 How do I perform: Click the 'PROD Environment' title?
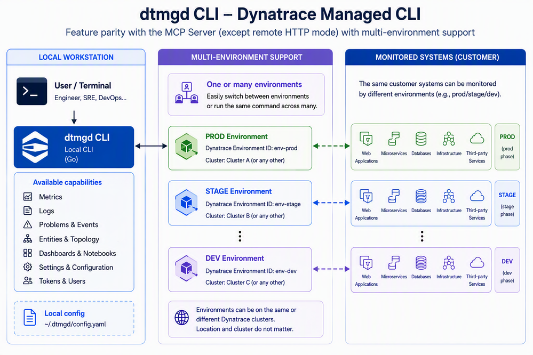point(236,136)
